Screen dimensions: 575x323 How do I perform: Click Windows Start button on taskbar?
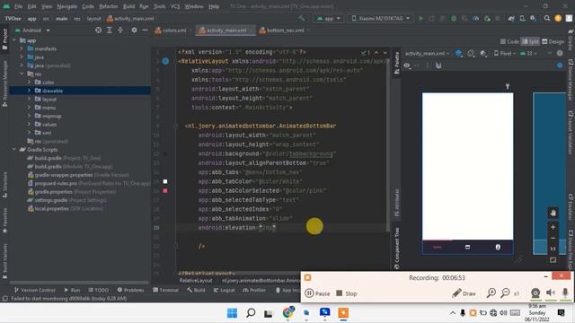232,313
